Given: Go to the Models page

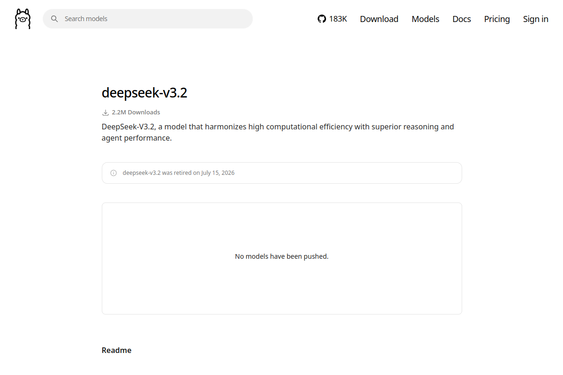Looking at the screenshot, I should pos(426,19).
